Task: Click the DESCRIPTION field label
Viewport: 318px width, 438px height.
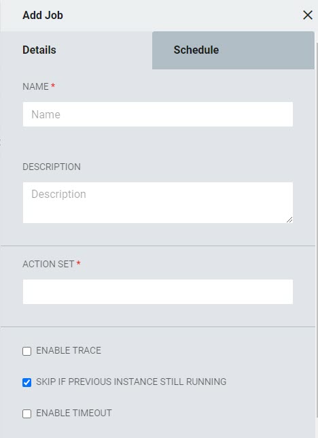Action: 52,167
